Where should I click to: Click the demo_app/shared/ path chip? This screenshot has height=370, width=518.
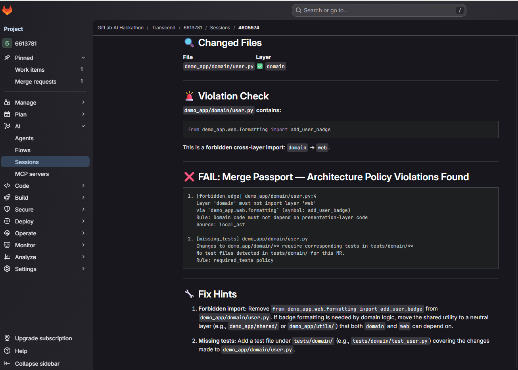[253, 326]
